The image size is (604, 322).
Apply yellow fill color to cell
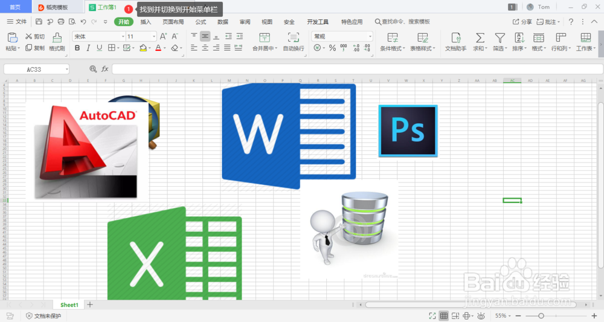(x=143, y=48)
